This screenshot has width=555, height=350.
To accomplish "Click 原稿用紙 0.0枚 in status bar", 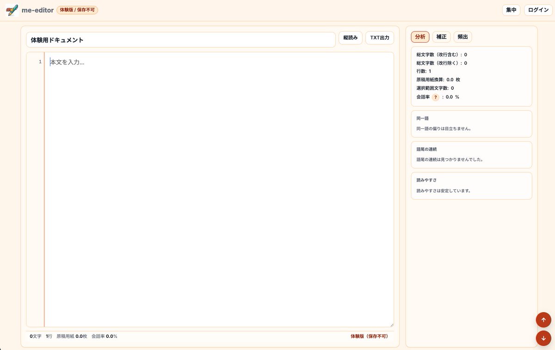I will 72,336.
